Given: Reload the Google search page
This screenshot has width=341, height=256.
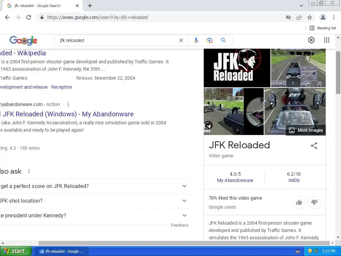Looking at the screenshot, I should (29, 17).
